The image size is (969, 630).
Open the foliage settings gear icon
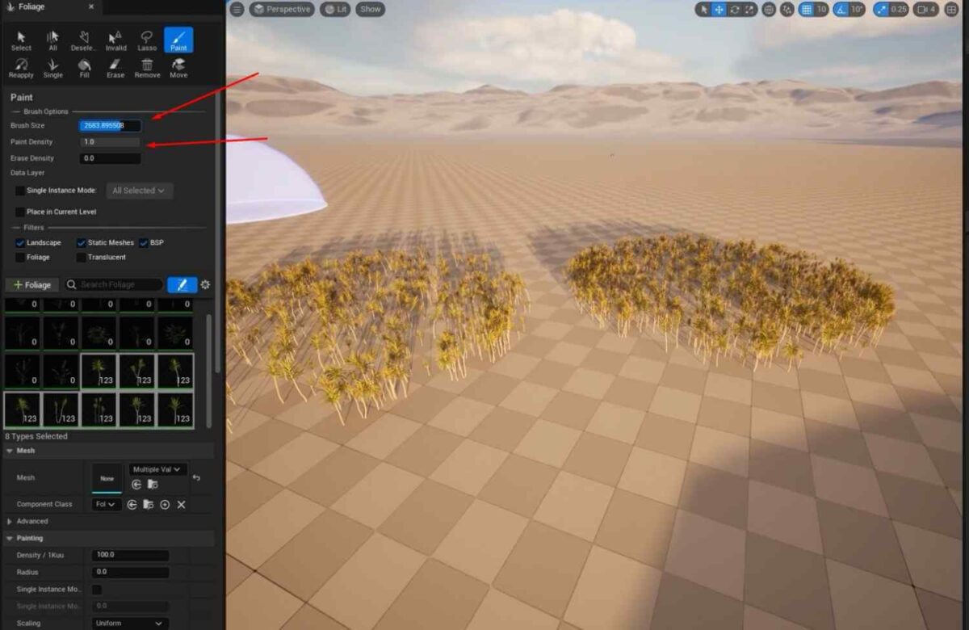[x=205, y=284]
